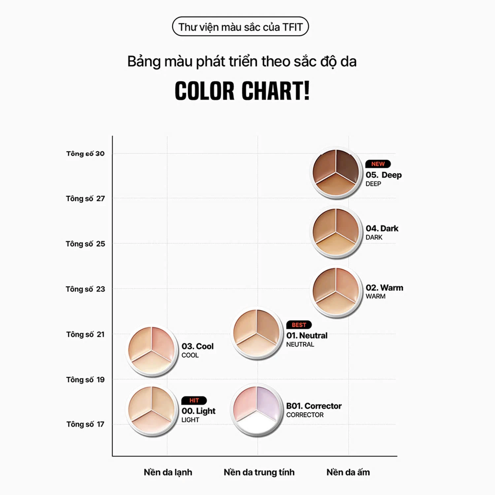Click the 'Tông số 21' label

[85, 335]
